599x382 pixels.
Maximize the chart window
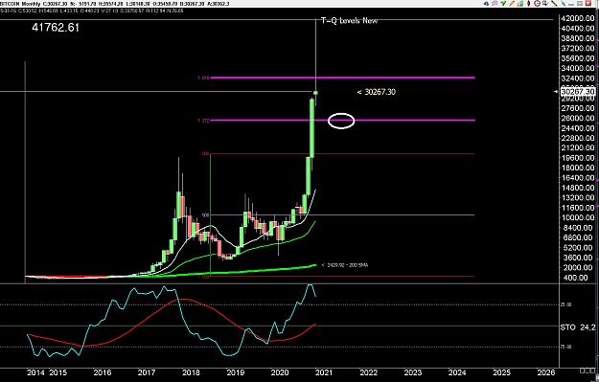point(580,4)
